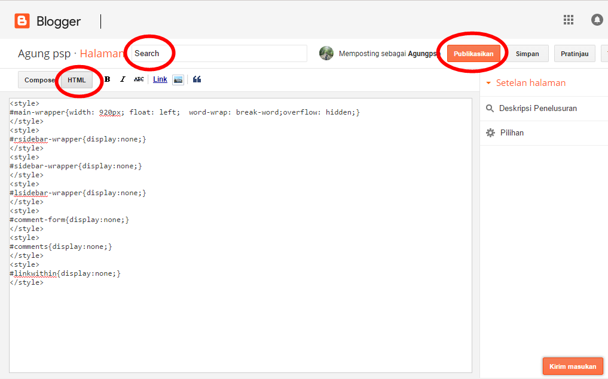This screenshot has height=379, width=608.
Task: Click the Deskripsi Penelusuran magnifier icon
Action: click(490, 109)
